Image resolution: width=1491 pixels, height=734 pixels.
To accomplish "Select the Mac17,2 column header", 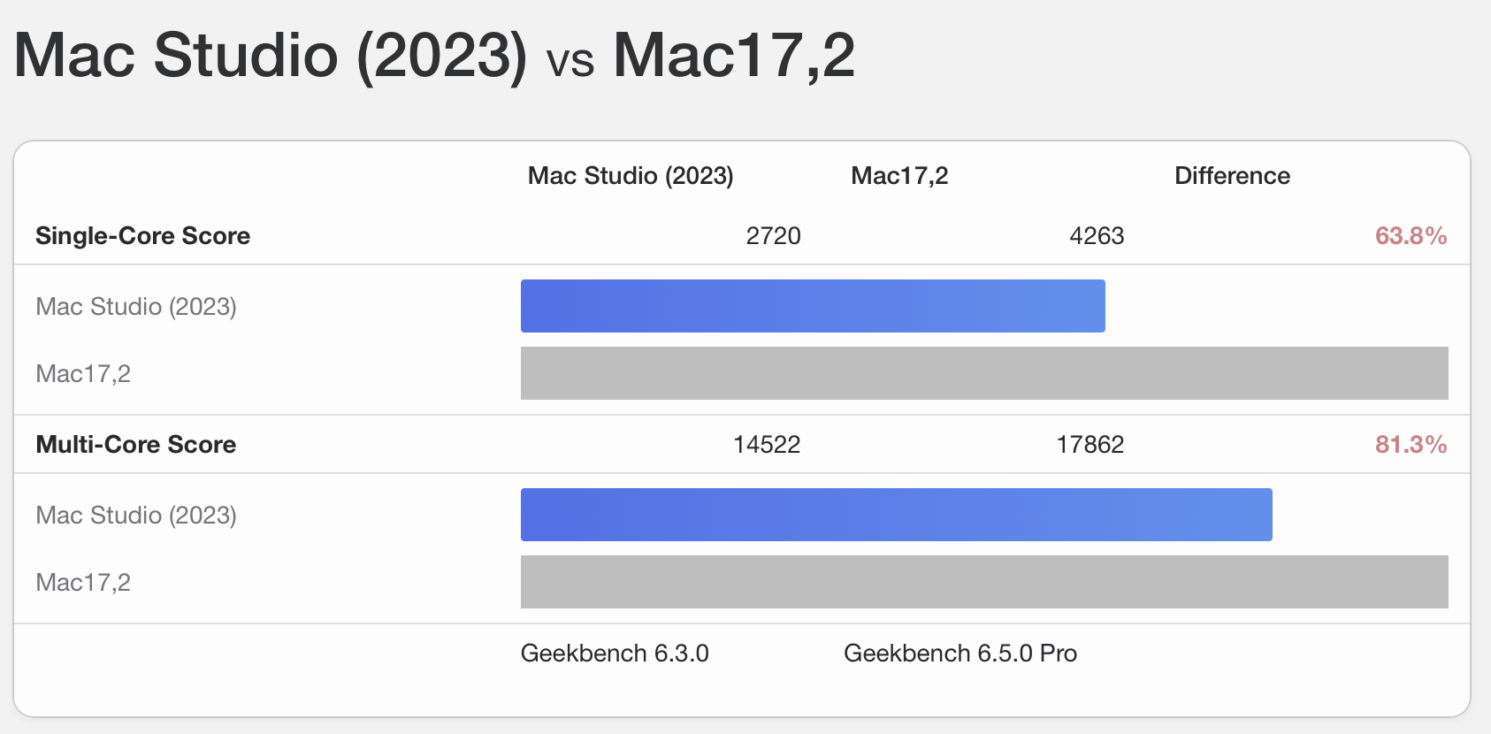I will (899, 176).
